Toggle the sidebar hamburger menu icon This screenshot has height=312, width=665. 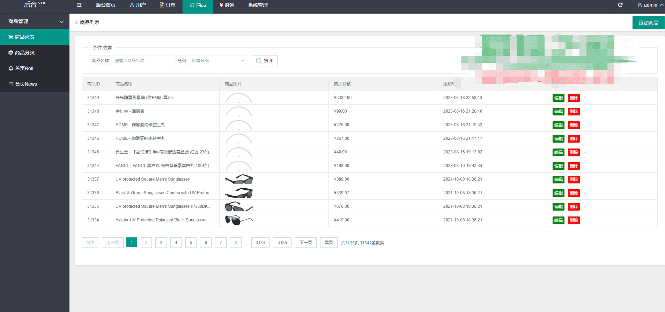click(79, 5)
